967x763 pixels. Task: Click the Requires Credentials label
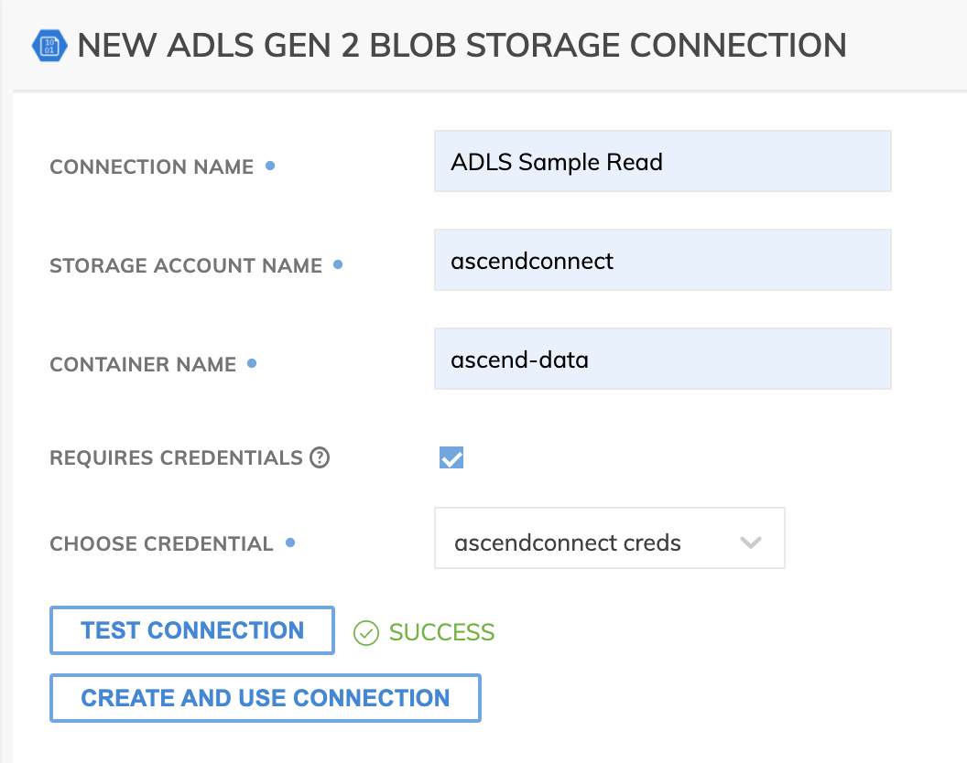176,457
